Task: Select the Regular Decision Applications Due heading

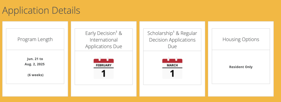Action: point(172,40)
